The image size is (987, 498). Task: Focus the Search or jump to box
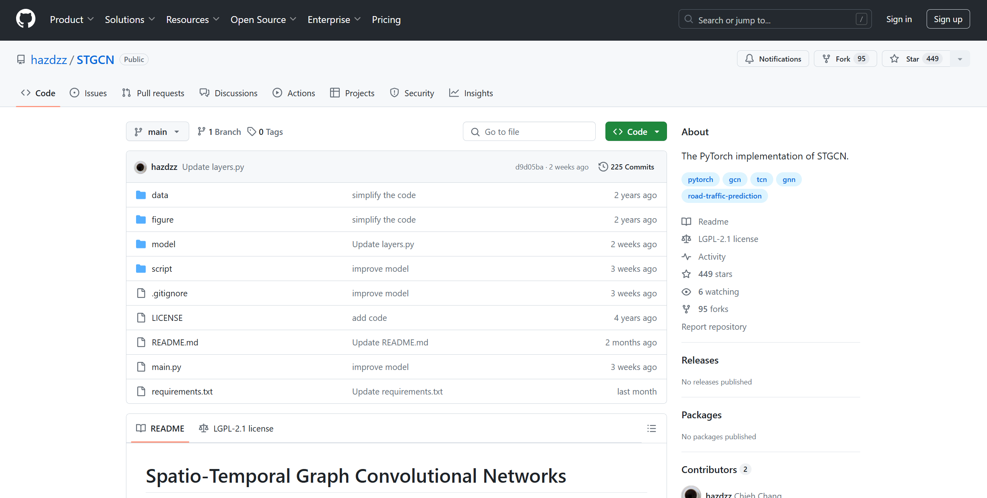(774, 19)
